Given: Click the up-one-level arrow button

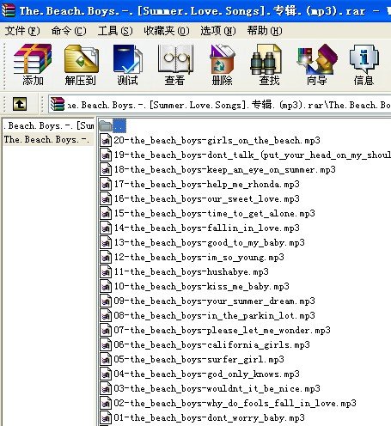Looking at the screenshot, I should tap(20, 104).
